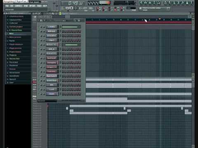Image resolution: width=198 pixels, height=148 pixels.
Task: Open the TOOLS menu
Action: pos(39,6)
